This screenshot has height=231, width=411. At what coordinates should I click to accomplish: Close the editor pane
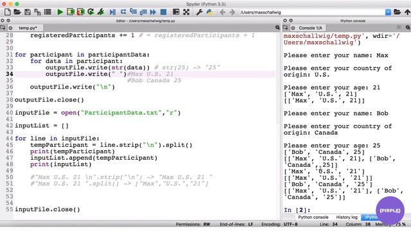[3, 21]
